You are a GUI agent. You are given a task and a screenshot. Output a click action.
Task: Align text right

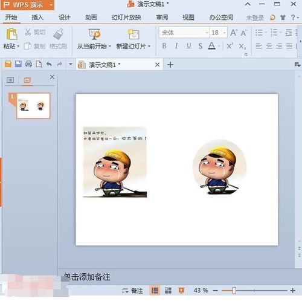pos(279,46)
